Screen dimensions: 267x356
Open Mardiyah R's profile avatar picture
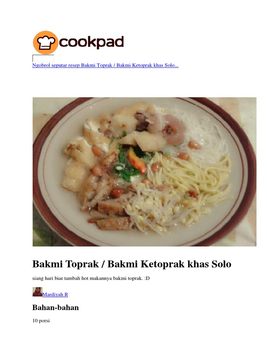37,292
